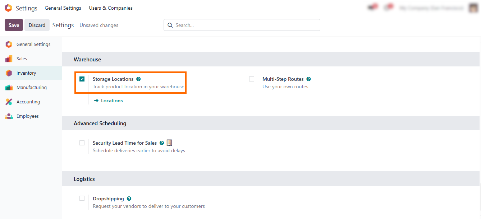
Task: Click the Odoo logo in the top bar
Action: point(8,8)
